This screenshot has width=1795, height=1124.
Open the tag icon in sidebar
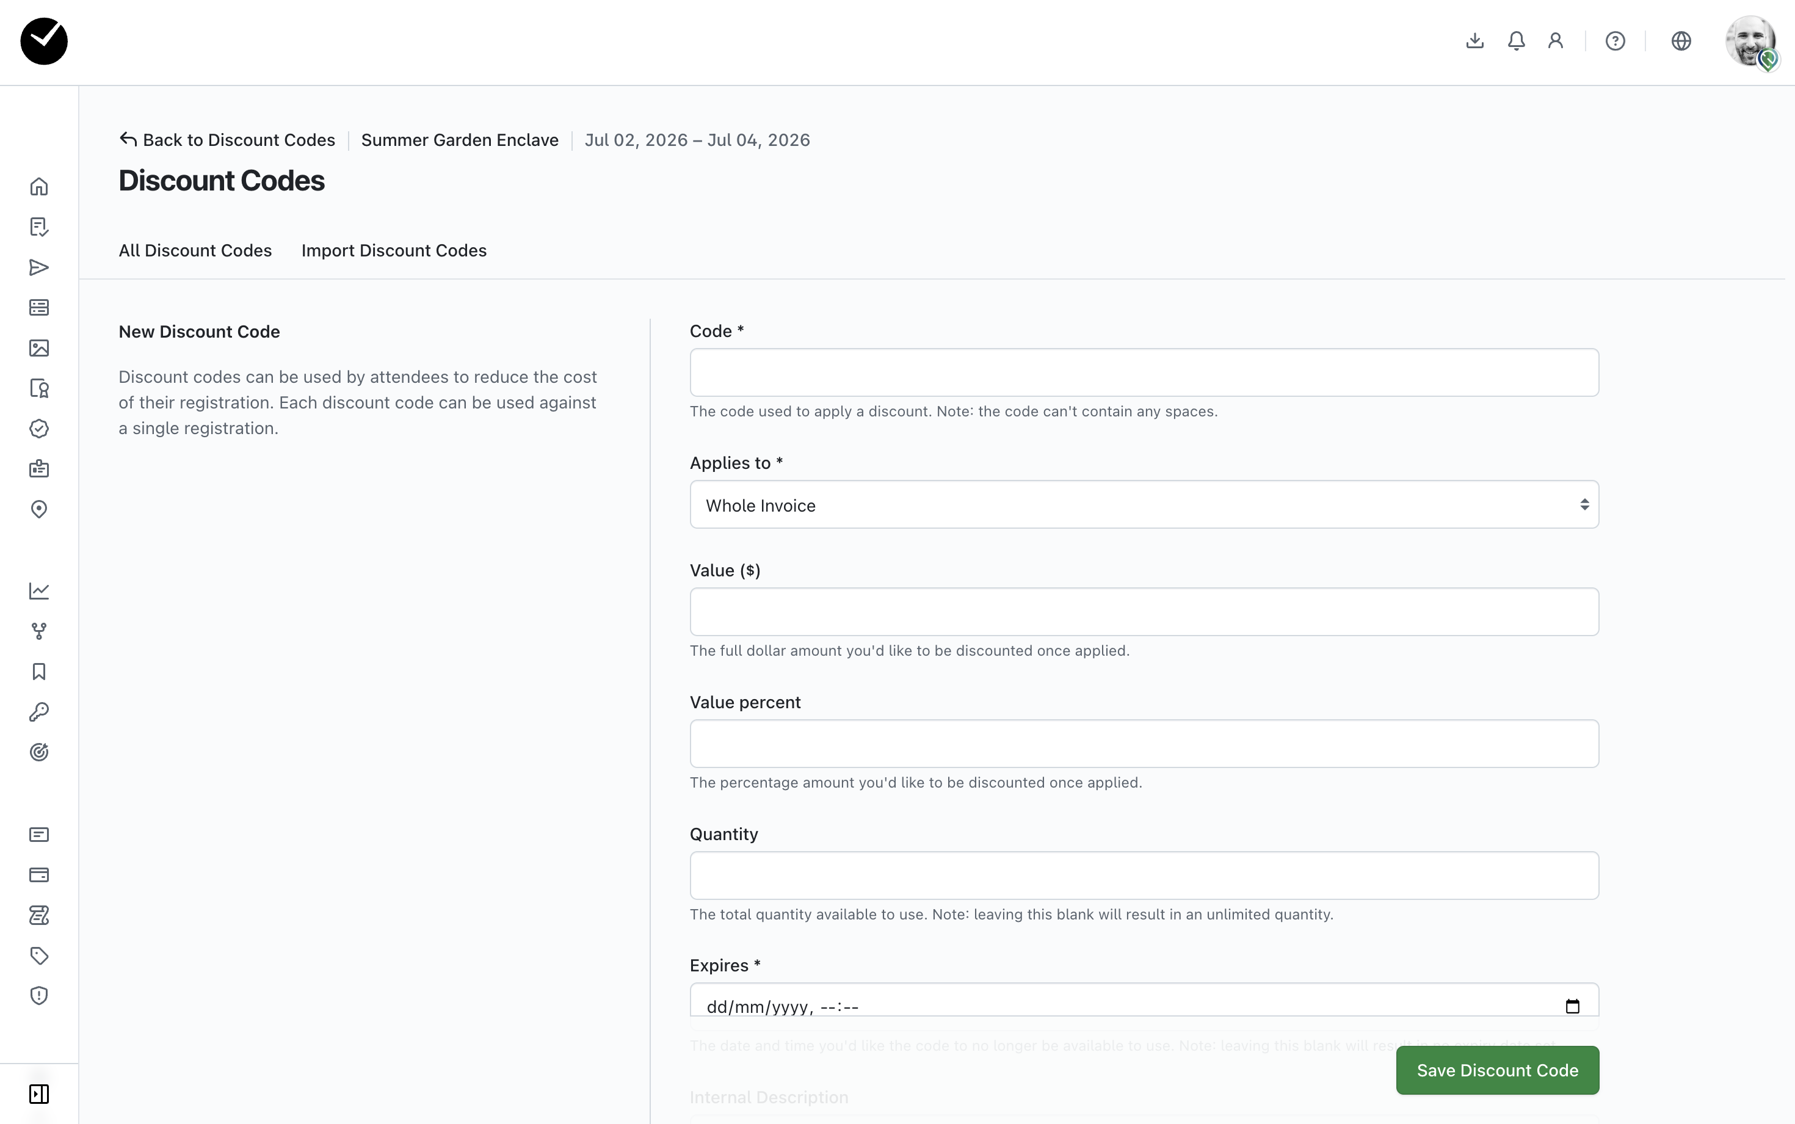pyautogui.click(x=38, y=955)
